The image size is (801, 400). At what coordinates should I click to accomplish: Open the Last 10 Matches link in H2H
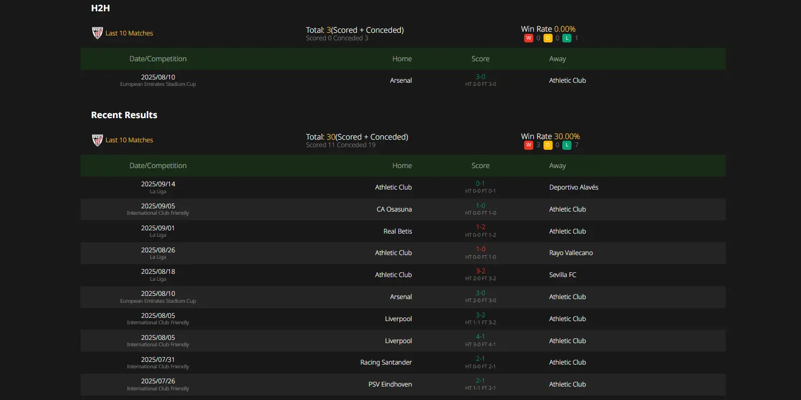coord(129,33)
